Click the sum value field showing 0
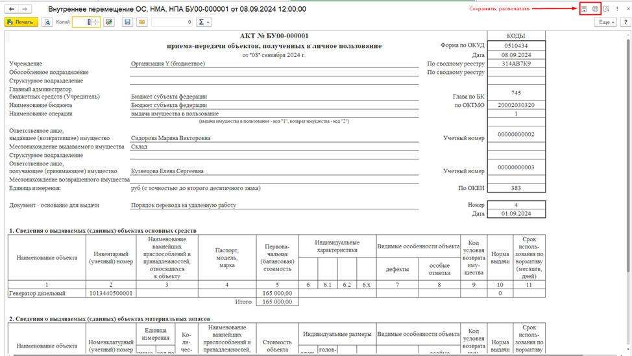Viewport: 632px width, 356px height. click(172, 22)
